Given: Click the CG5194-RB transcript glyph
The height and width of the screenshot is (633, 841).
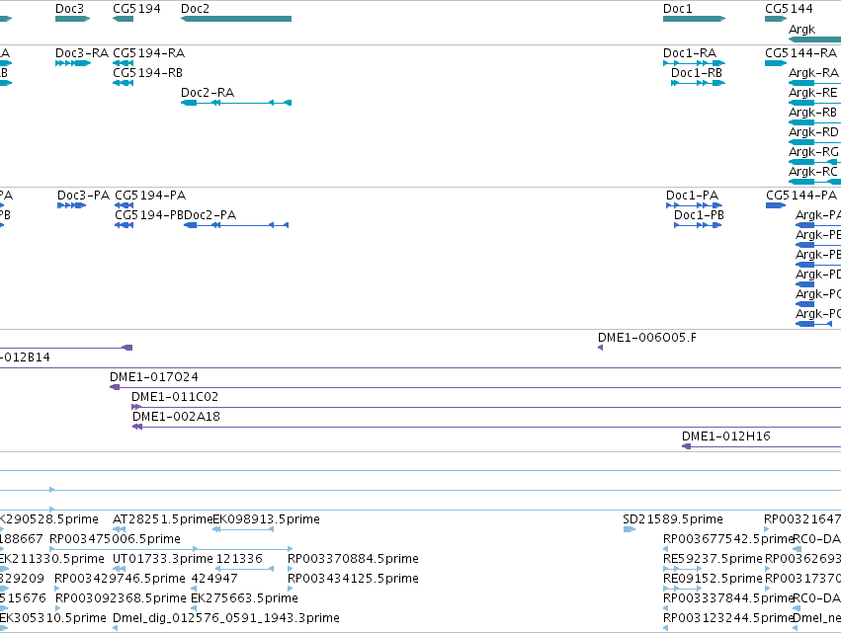Looking at the screenshot, I should [123, 83].
